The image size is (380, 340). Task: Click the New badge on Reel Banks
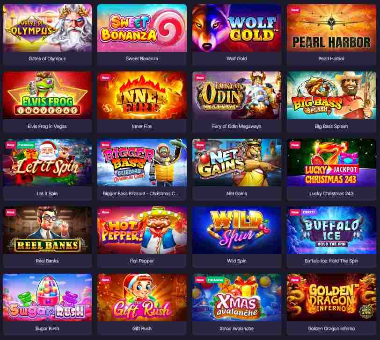(10, 212)
